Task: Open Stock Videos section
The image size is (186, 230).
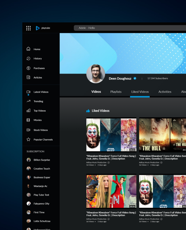Action: tap(40, 130)
